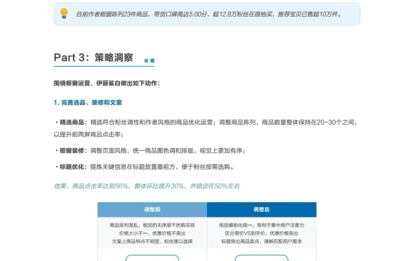Click the text '提炼关键信息在标题放置最前方'
The height and width of the screenshot is (261, 414).
(x=132, y=167)
